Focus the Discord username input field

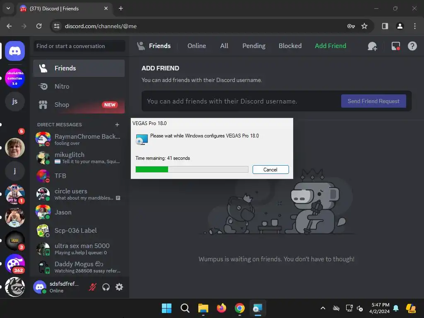click(x=241, y=101)
